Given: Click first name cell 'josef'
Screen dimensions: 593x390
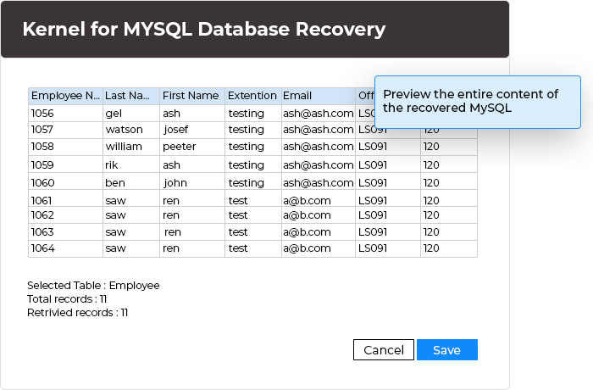Looking at the screenshot, I should pos(192,130).
